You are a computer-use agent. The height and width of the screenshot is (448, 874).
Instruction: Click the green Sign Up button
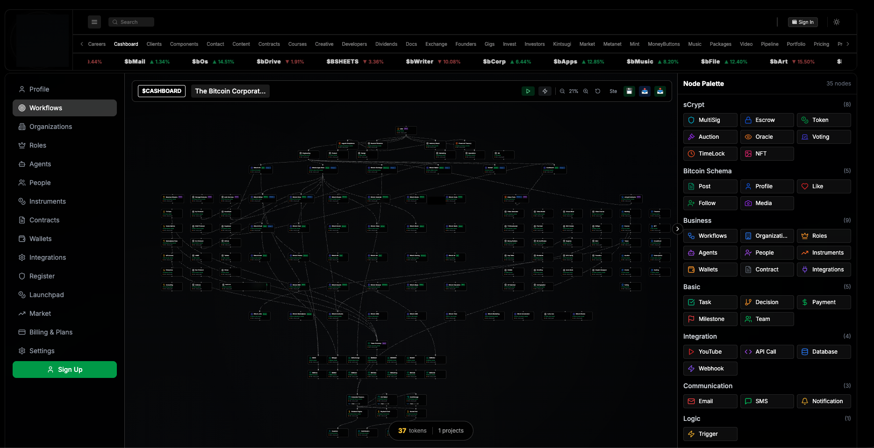[x=64, y=370]
